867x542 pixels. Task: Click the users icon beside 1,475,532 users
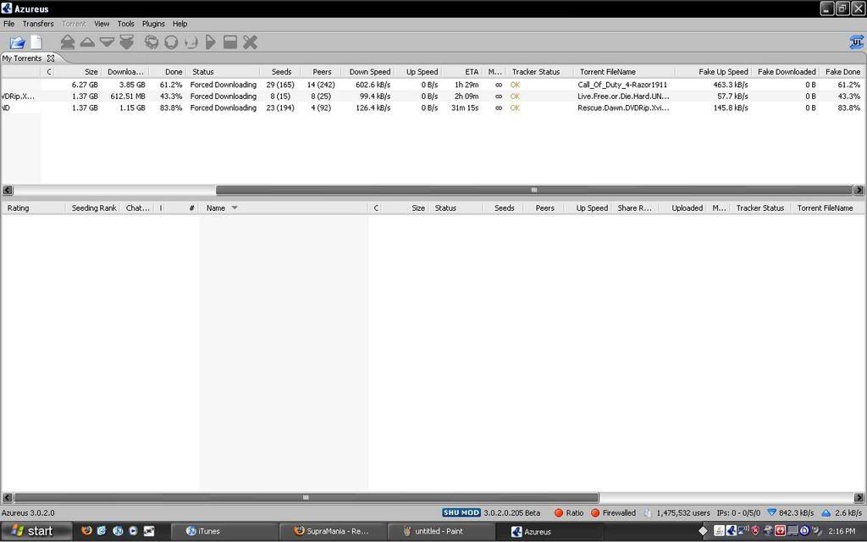click(x=648, y=512)
